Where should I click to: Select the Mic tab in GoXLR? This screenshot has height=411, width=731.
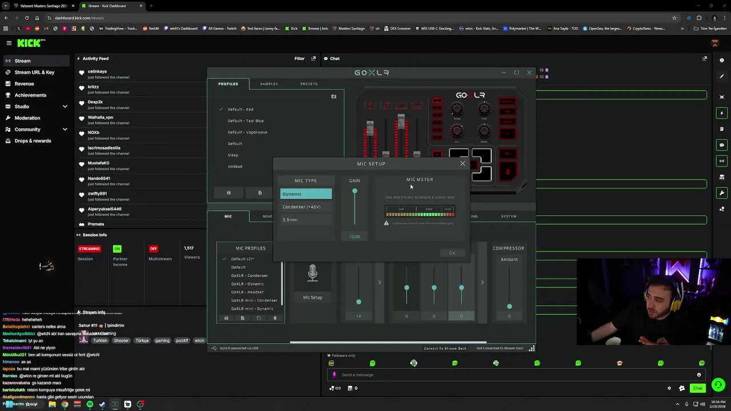pos(228,216)
